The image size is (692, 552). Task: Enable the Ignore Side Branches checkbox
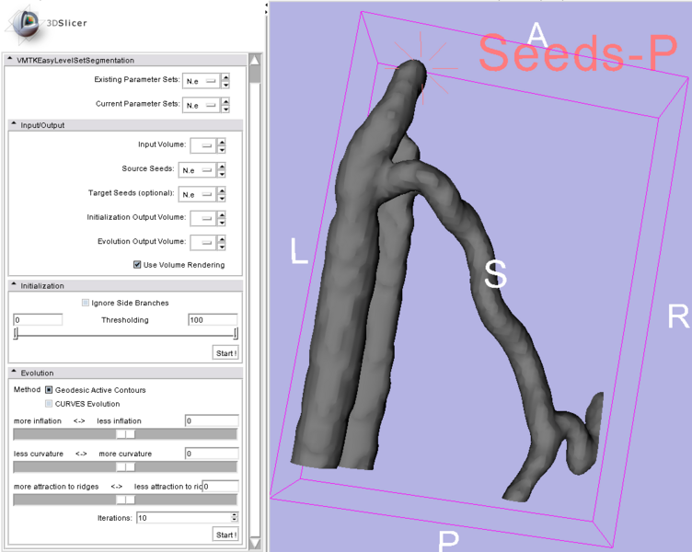pos(86,303)
